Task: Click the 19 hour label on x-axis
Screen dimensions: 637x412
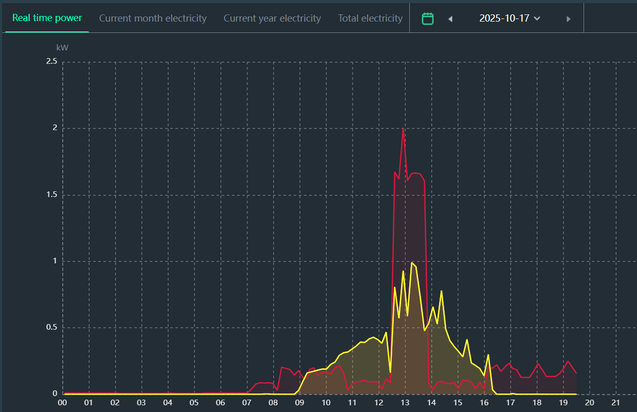Action: (563, 402)
